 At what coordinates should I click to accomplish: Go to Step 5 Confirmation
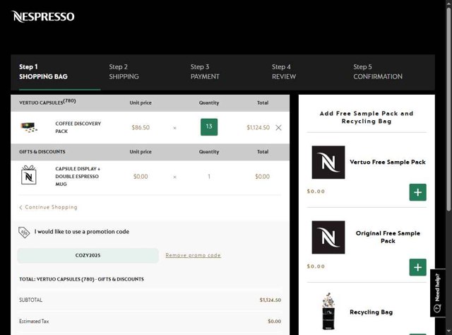[378, 71]
